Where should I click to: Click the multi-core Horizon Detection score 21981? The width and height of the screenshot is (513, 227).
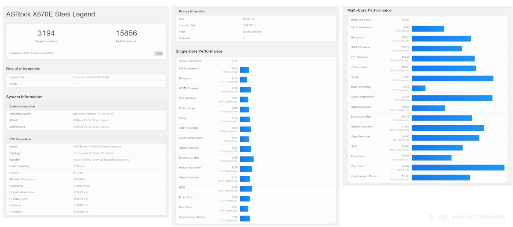pos(406,127)
